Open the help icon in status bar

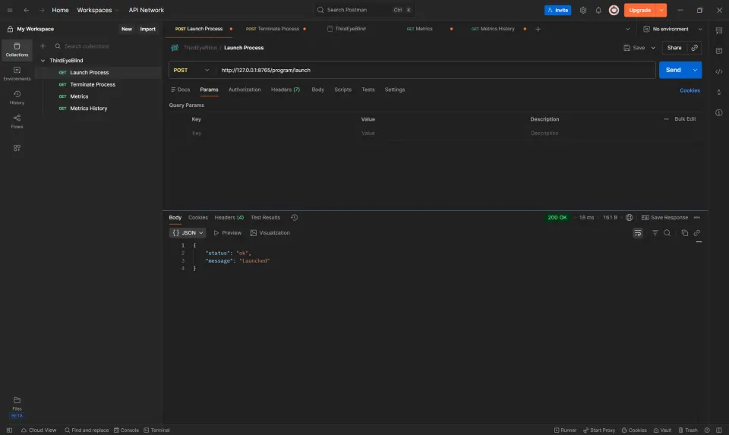[707, 430]
